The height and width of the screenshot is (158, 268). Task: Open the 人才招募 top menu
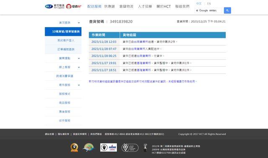[x=145, y=7]
